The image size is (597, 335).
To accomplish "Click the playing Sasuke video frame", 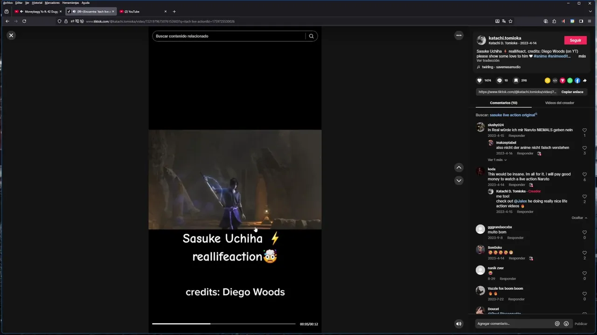I will click(235, 180).
